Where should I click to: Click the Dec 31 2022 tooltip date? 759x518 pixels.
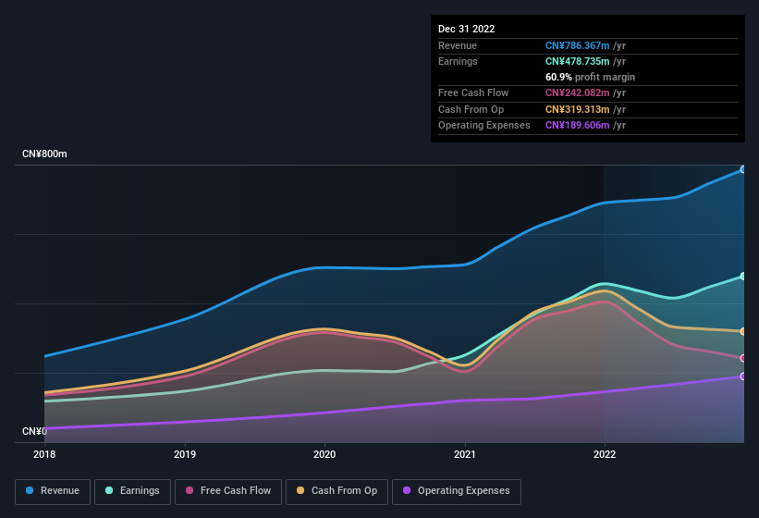click(x=466, y=29)
